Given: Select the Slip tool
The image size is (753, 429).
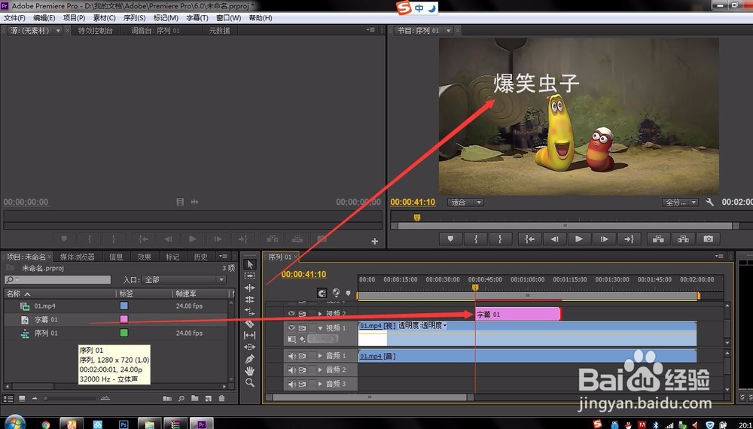Looking at the screenshot, I should click(x=250, y=335).
